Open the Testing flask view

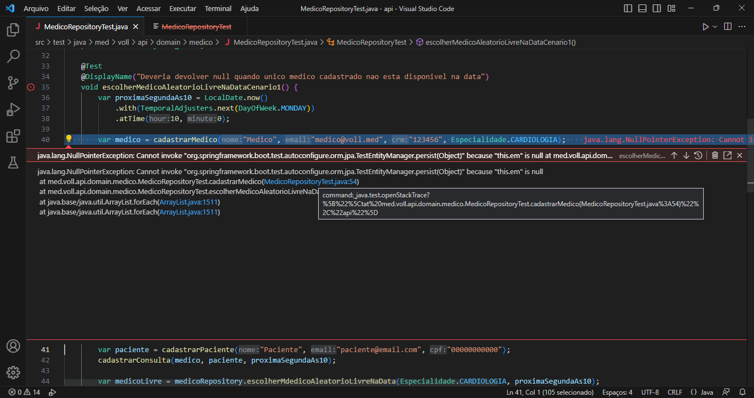point(13,163)
